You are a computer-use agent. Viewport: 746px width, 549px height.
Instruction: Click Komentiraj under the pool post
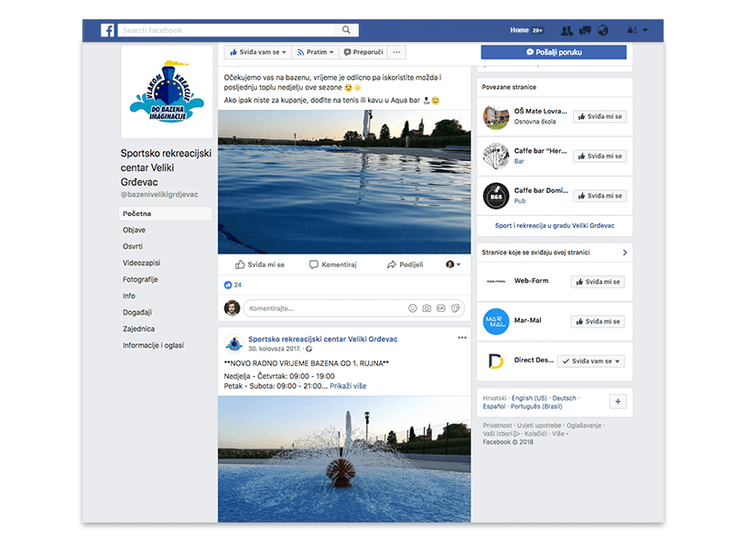coord(333,264)
